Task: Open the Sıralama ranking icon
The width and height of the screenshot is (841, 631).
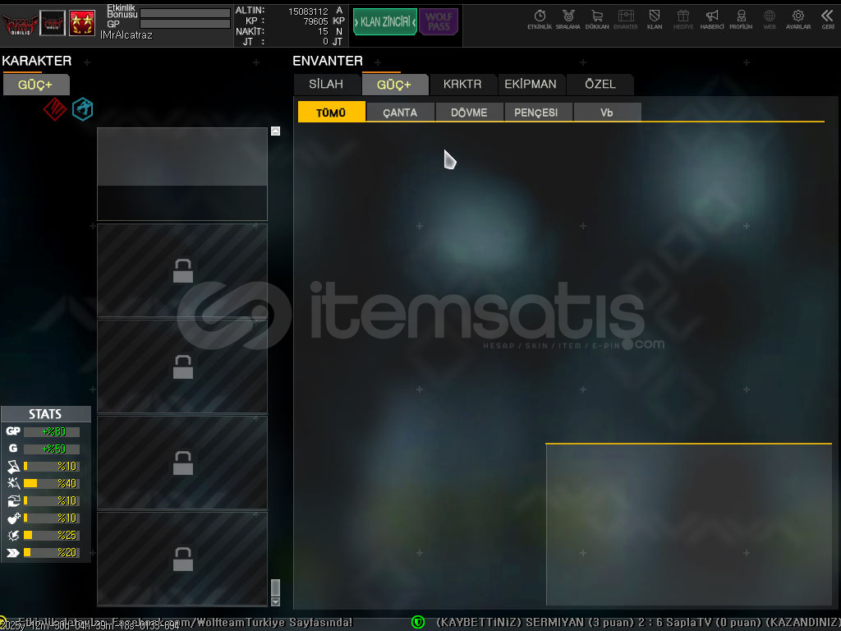Action: click(568, 18)
